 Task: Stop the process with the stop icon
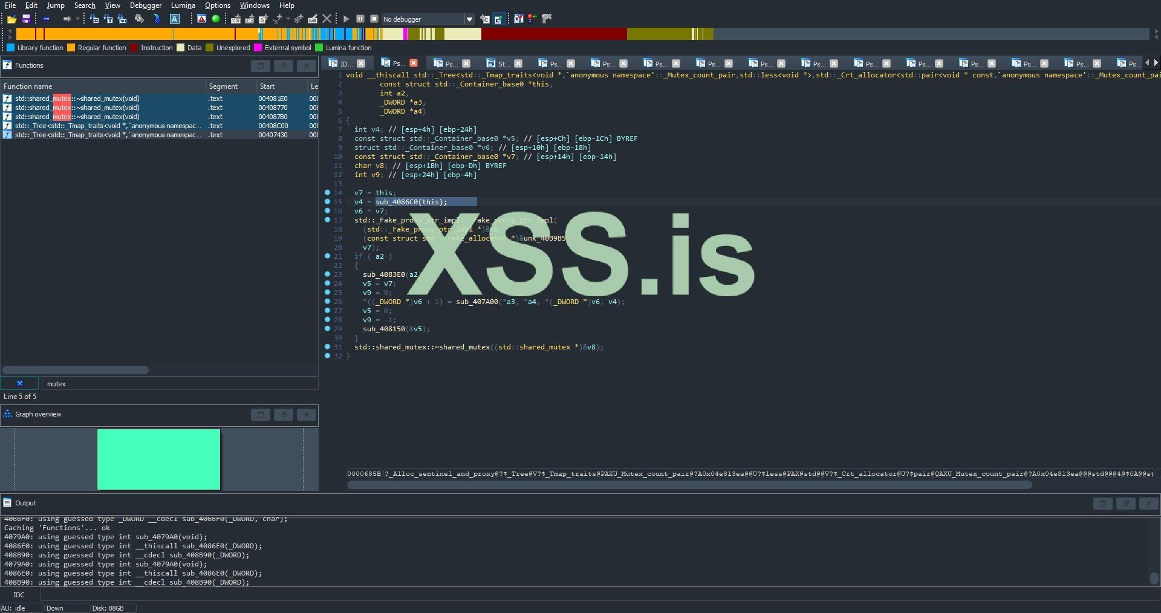(374, 19)
